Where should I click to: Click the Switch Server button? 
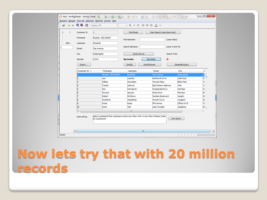pyautogui.click(x=139, y=54)
